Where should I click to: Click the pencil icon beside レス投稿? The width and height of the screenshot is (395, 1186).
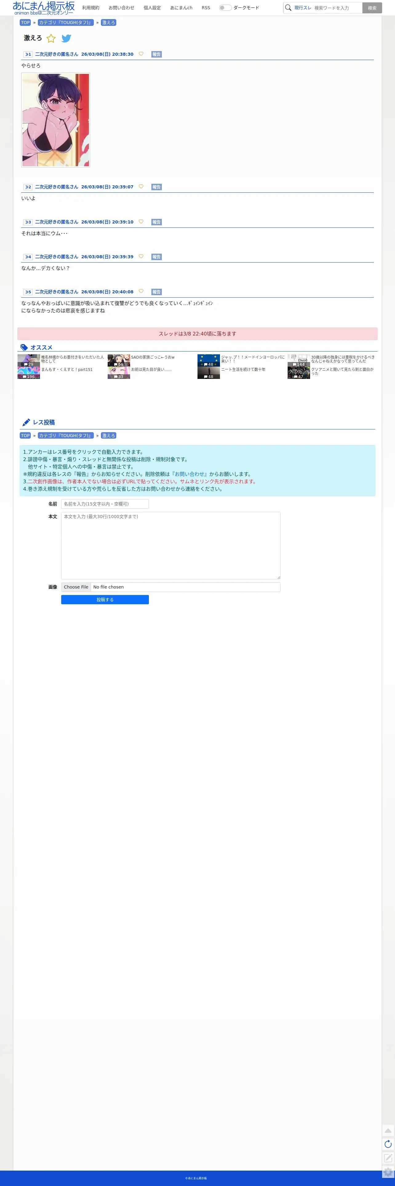tap(26, 422)
